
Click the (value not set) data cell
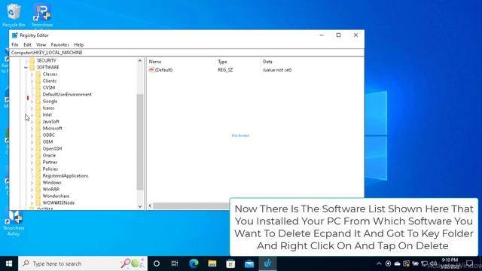point(277,70)
